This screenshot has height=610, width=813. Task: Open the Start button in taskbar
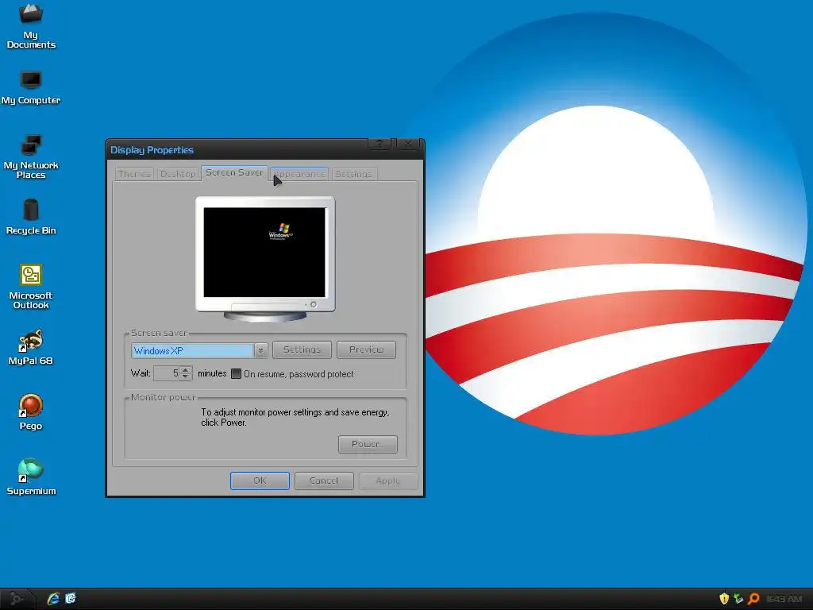[17, 599]
